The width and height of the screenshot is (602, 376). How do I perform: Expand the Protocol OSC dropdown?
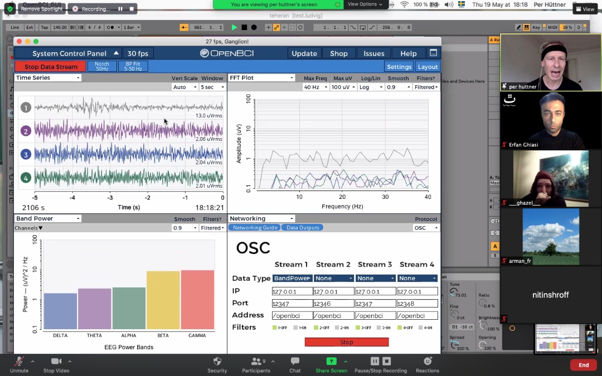pos(426,228)
